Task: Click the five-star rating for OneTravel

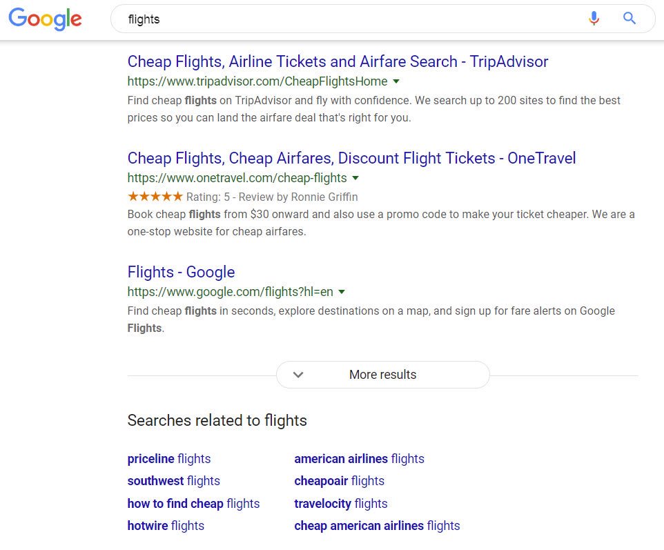Action: [x=155, y=197]
